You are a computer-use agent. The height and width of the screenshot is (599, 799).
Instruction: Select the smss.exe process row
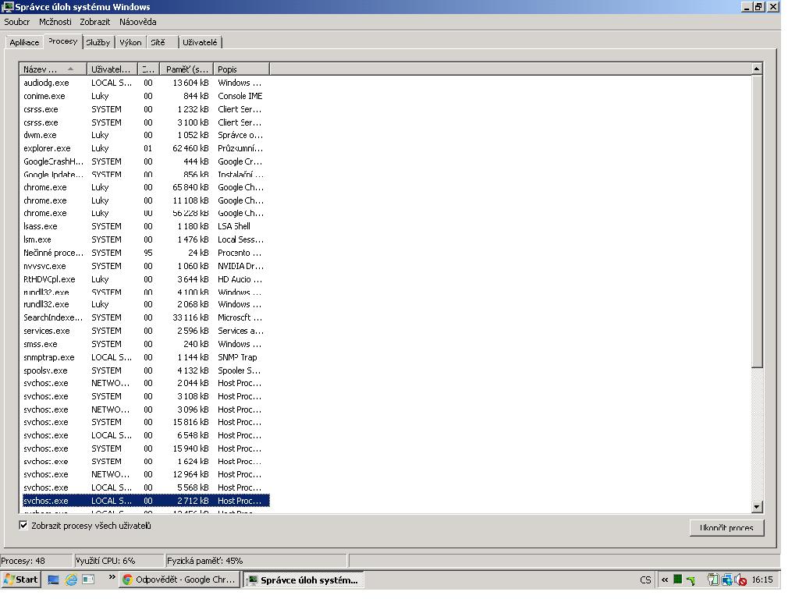point(144,344)
